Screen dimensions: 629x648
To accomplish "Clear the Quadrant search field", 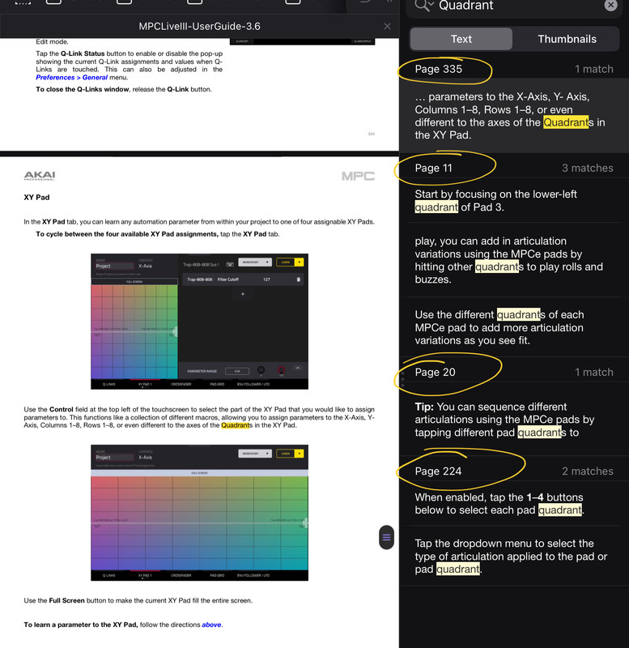I will tap(610, 6).
